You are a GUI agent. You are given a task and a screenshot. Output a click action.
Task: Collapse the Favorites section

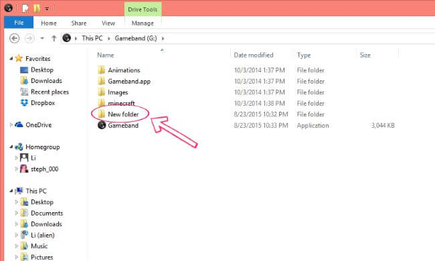[x=11, y=58]
